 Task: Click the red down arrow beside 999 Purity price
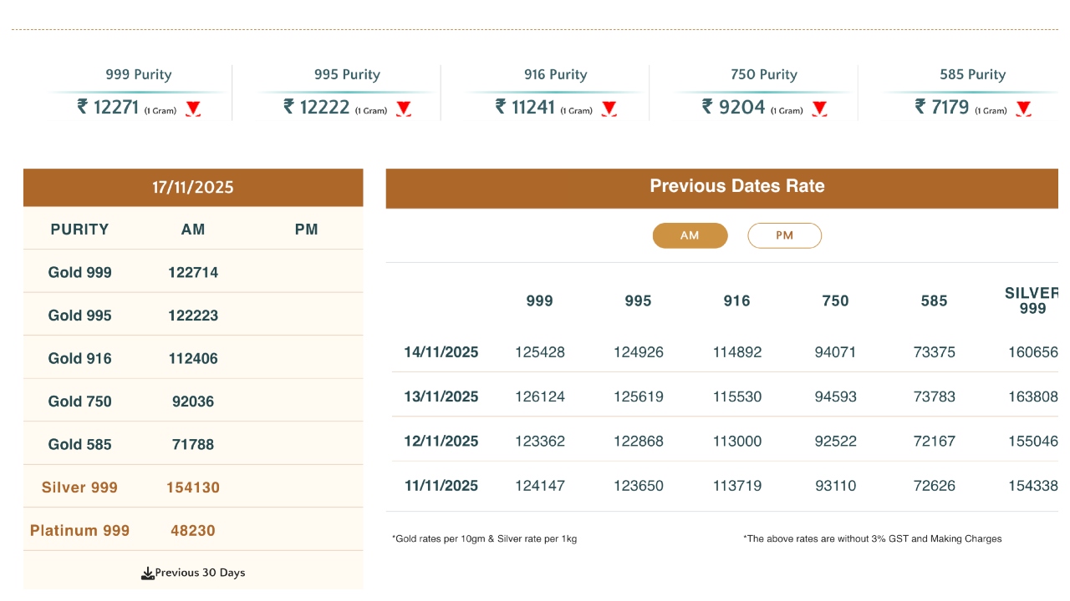click(x=193, y=109)
